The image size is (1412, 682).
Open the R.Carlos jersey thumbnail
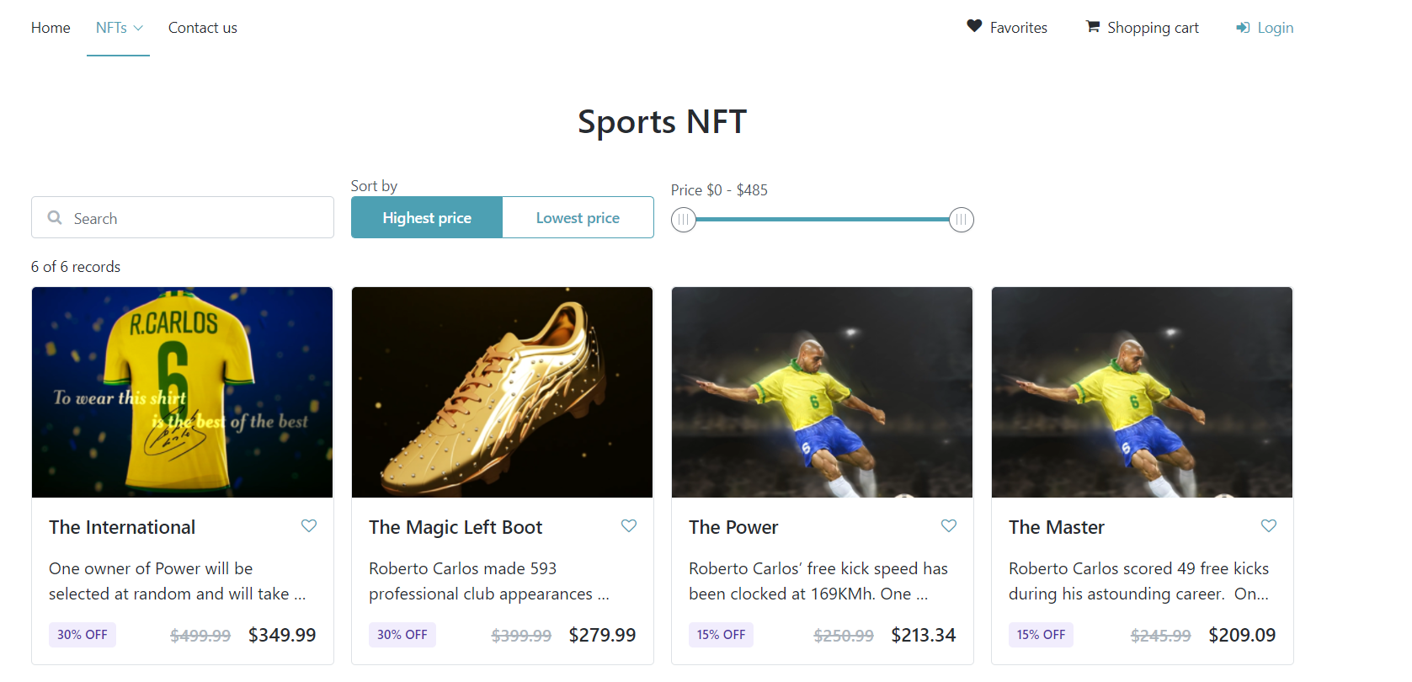click(x=183, y=392)
